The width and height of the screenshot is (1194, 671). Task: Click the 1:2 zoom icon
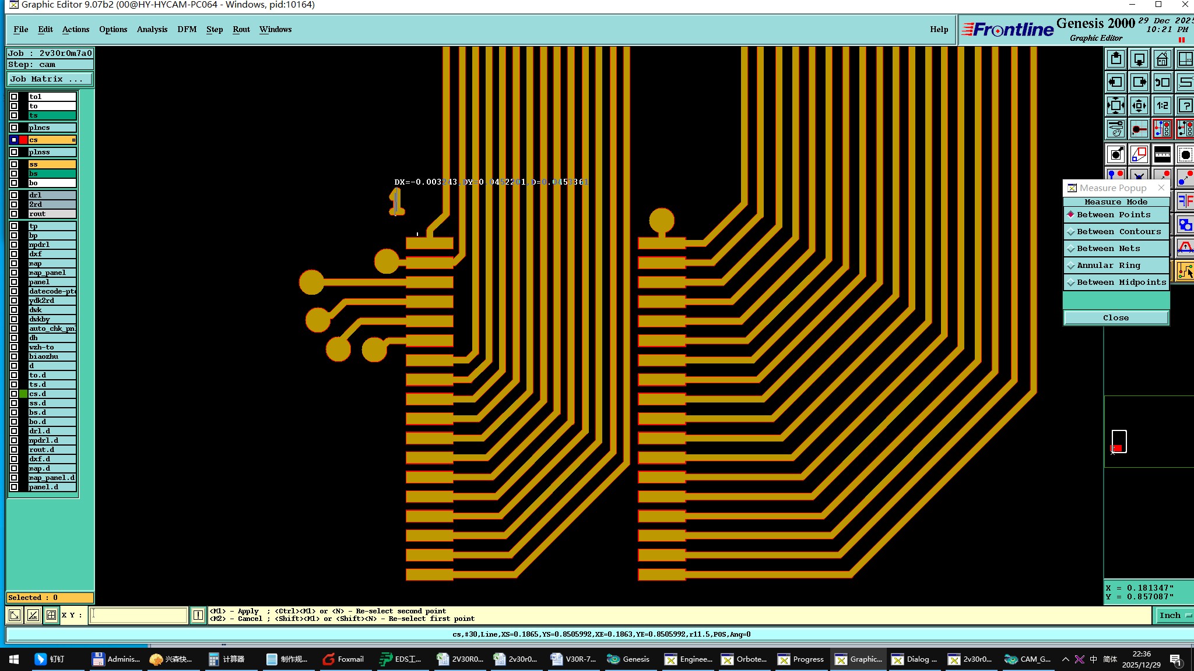(1162, 105)
